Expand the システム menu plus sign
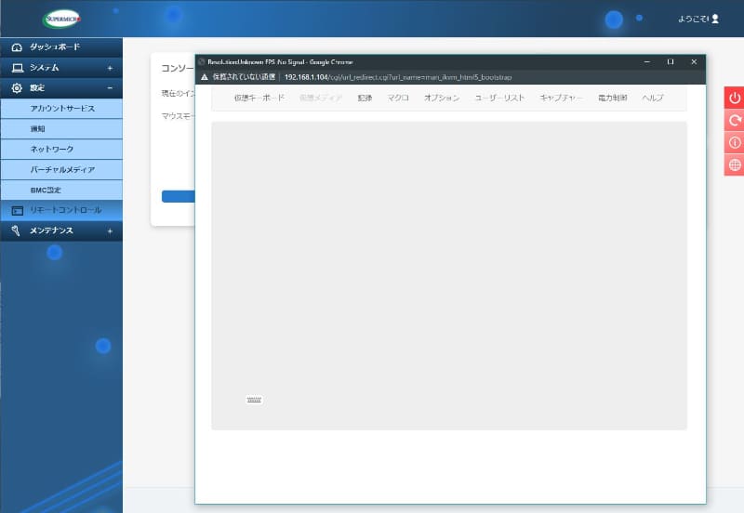744x513 pixels. point(110,68)
